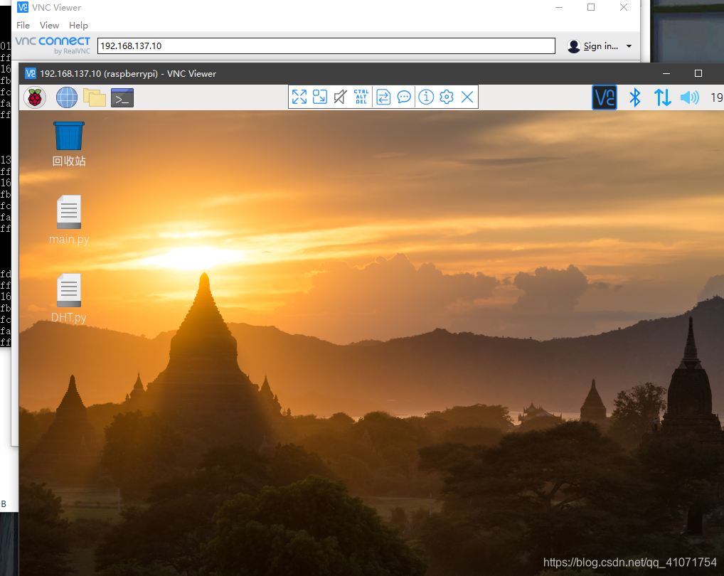Minimize the raspberrypi VNC session window
Viewport: 724px width, 576px height.
click(x=666, y=73)
